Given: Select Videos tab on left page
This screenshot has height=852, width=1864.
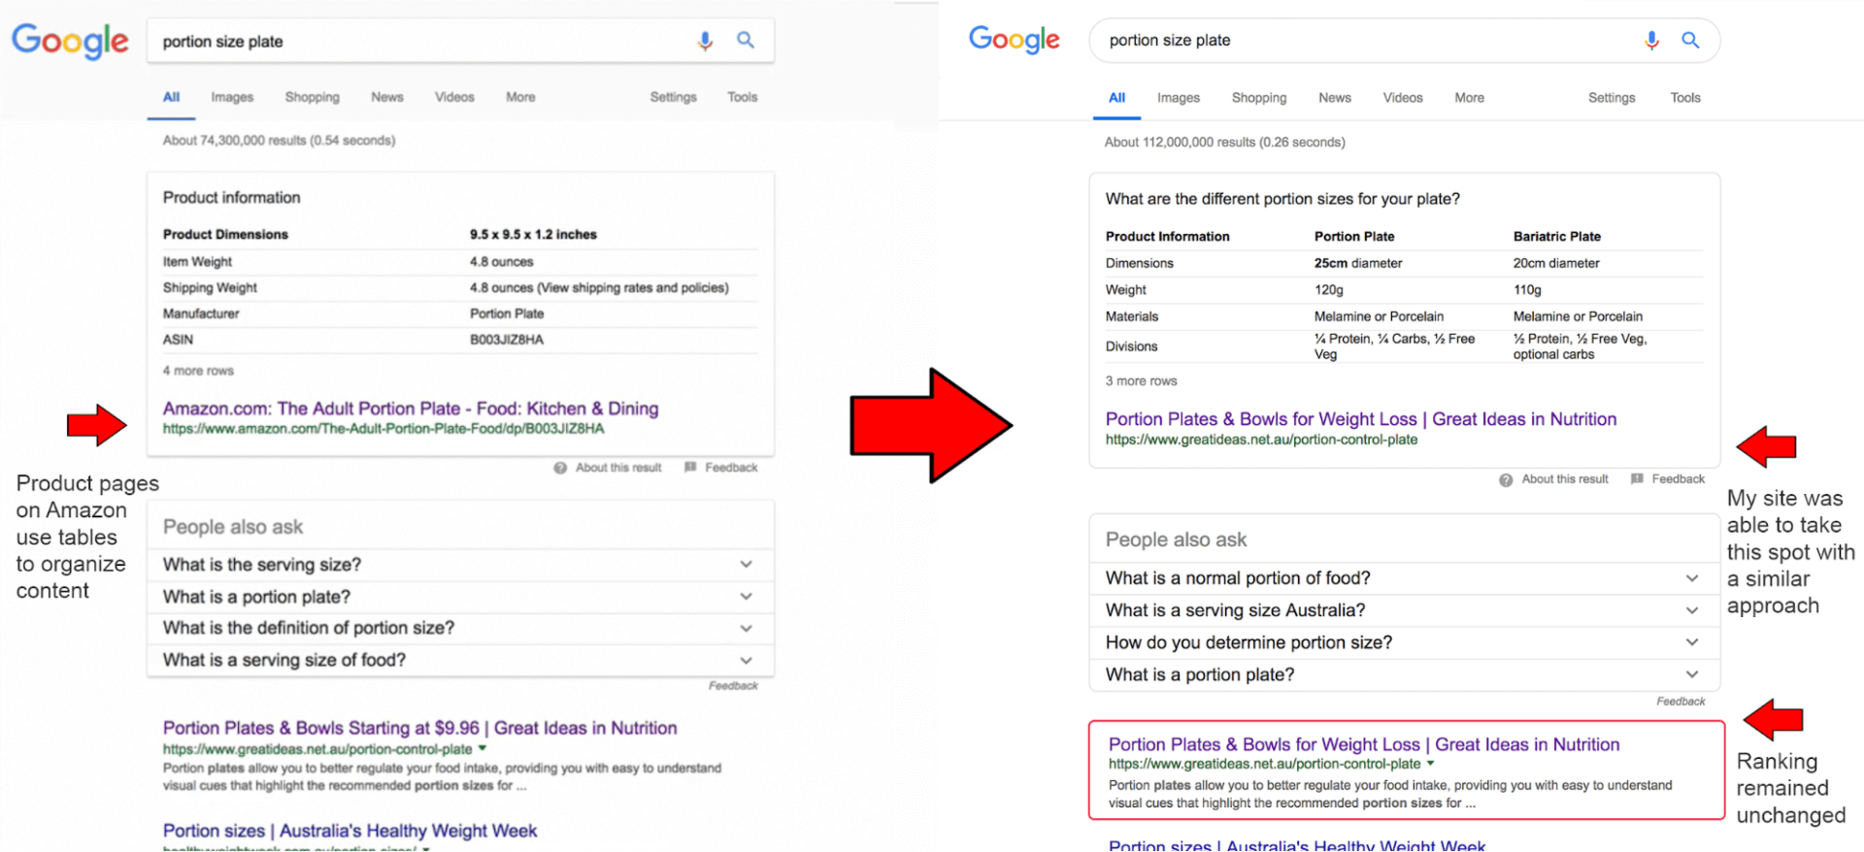Looking at the screenshot, I should [454, 97].
